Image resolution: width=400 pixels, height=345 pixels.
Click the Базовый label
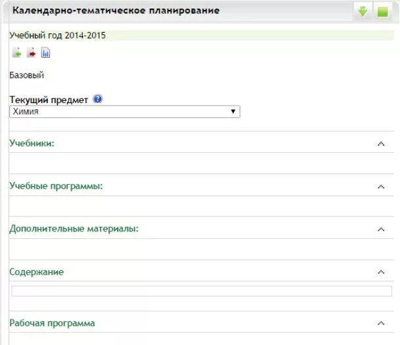coord(26,75)
